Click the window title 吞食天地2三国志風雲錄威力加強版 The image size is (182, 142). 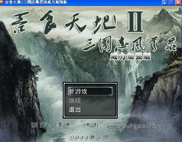(x=36, y=2)
